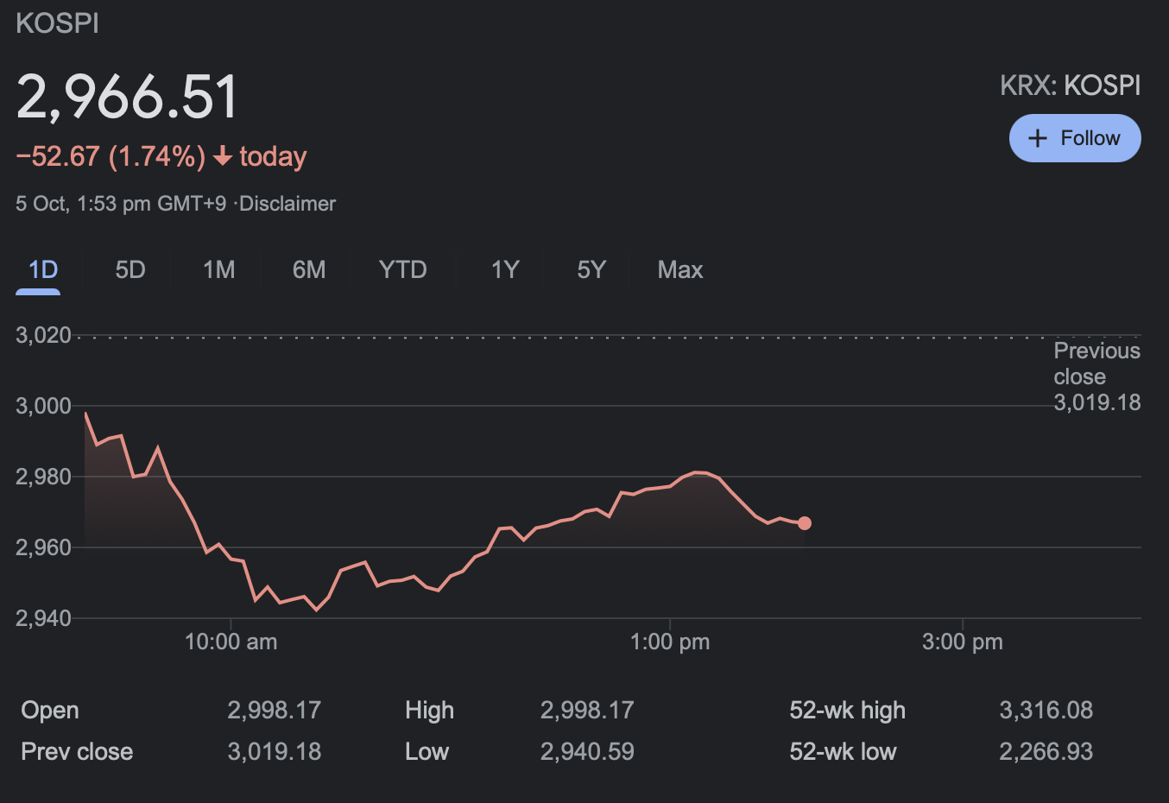1169x803 pixels.
Task: Click the plus icon in Follow button
Action: tap(1038, 138)
